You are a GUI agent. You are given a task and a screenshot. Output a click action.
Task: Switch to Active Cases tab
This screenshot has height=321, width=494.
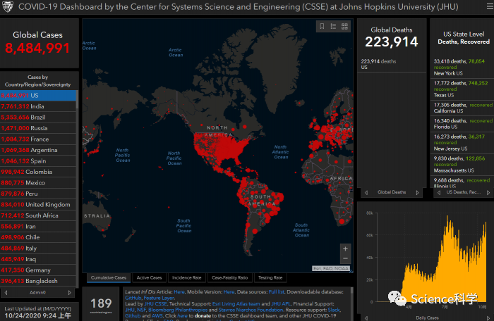pyautogui.click(x=149, y=277)
